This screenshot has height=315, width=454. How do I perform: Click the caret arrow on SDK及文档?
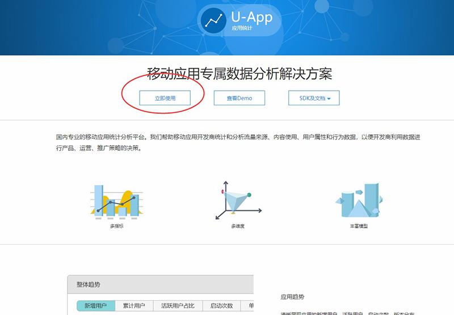click(x=329, y=99)
